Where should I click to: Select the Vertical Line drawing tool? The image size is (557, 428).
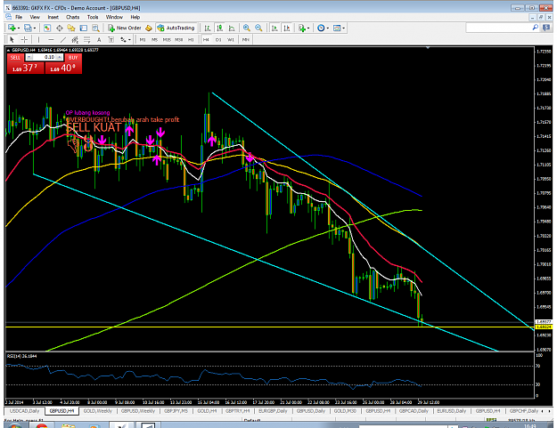pos(38,40)
